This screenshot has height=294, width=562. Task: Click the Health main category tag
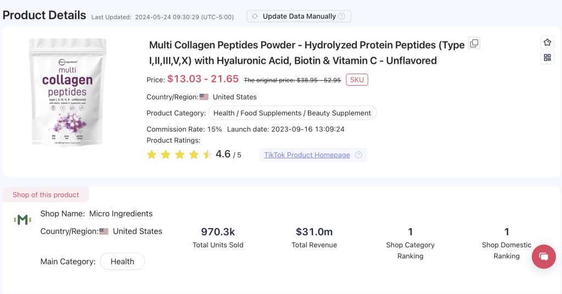122,262
